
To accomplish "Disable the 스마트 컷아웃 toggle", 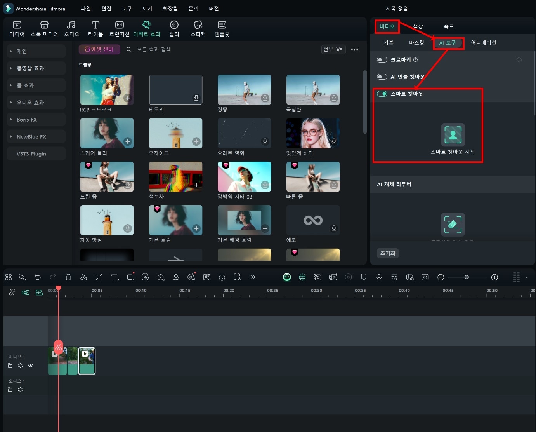I will click(x=382, y=94).
